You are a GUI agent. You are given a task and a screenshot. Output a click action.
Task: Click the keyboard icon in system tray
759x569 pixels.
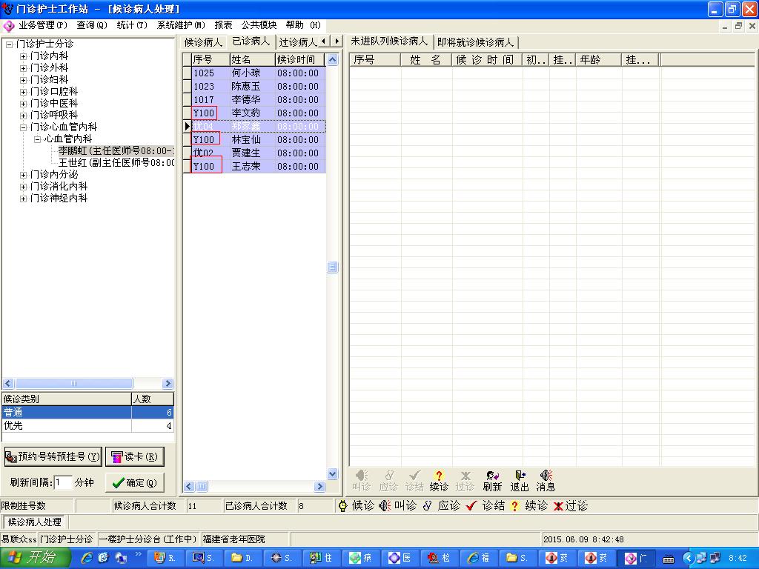(x=668, y=559)
